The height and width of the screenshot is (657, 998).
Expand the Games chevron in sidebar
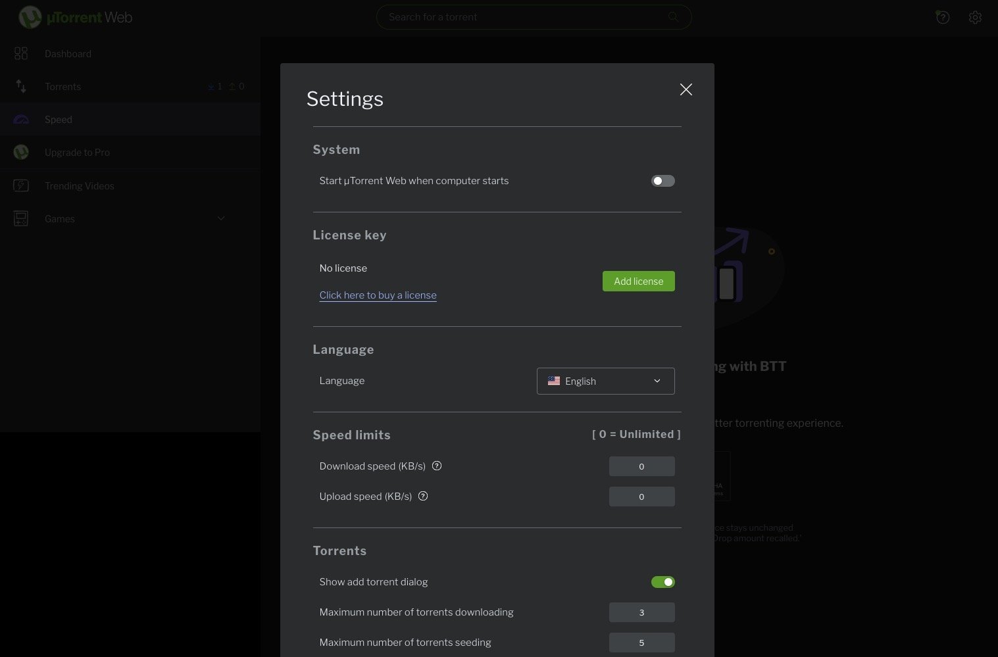(x=221, y=218)
